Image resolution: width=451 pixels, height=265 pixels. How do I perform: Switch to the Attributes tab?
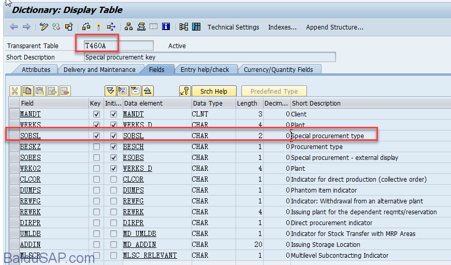(36, 69)
